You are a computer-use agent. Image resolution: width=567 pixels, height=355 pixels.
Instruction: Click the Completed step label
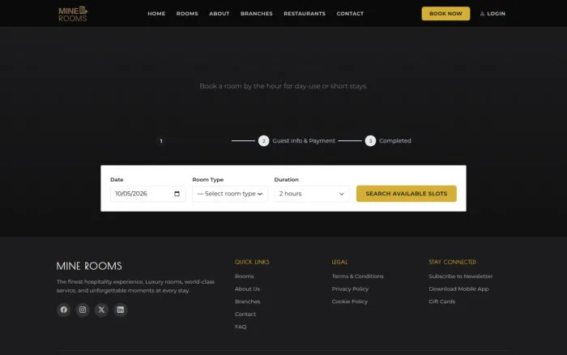395,141
